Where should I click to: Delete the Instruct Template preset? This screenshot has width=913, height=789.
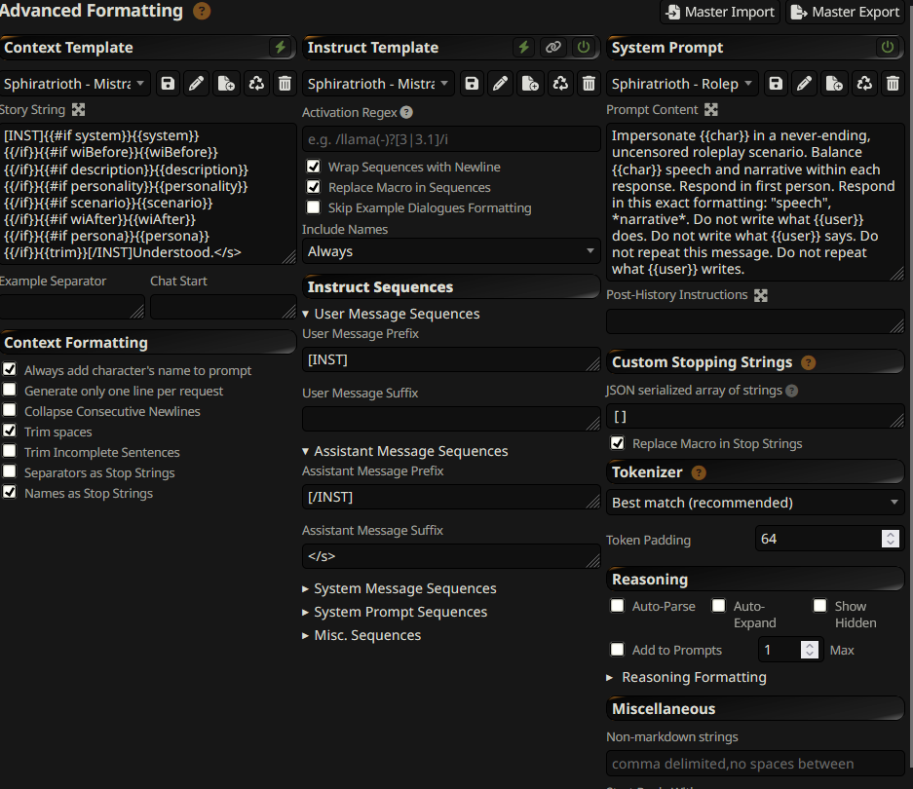(589, 84)
